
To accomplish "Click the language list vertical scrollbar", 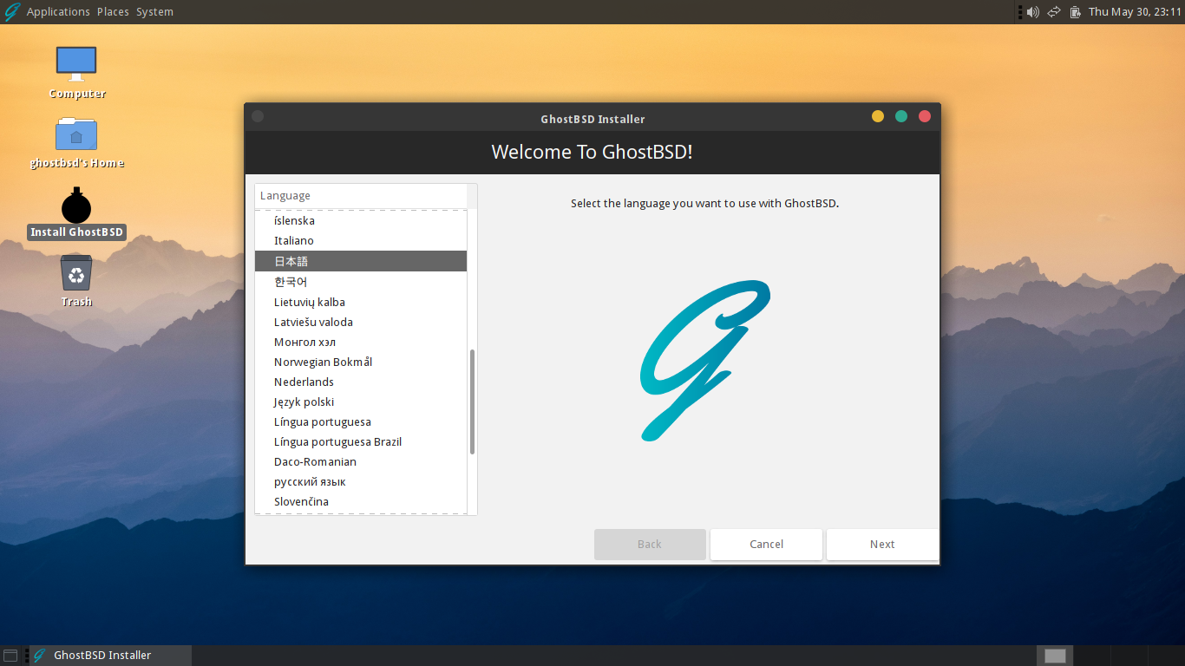I will tap(472, 402).
